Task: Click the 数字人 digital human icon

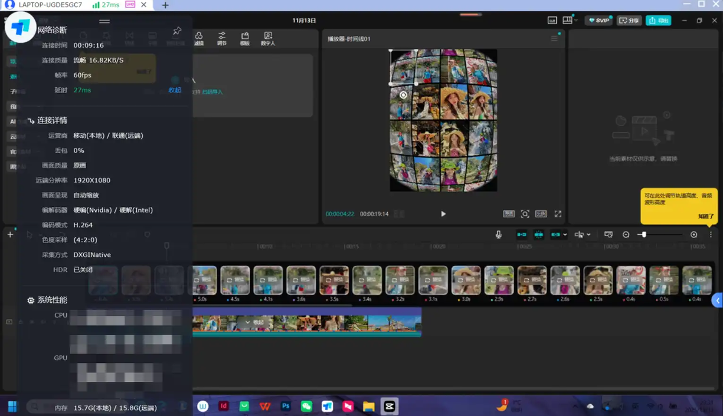Action: (x=268, y=39)
